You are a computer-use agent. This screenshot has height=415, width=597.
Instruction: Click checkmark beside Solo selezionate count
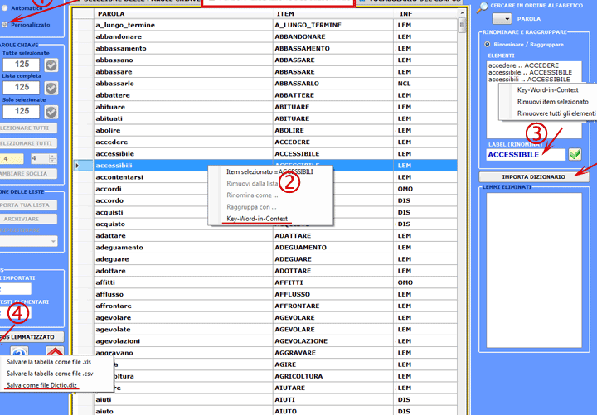(51, 111)
